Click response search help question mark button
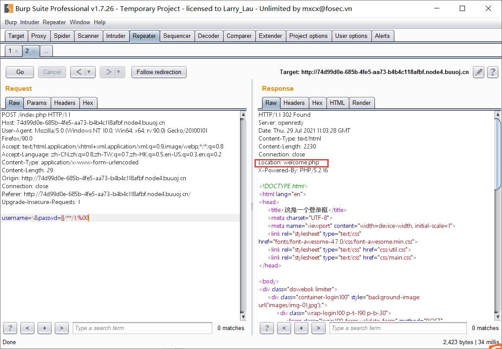Viewport: 502px width, 349px height. 267,328
